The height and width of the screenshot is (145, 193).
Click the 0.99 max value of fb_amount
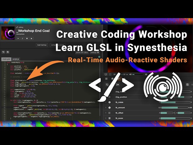coord(190,108)
